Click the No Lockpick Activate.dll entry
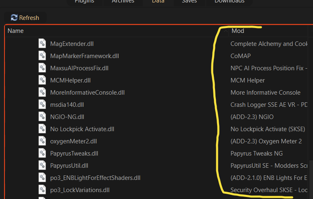Screen dimensions: 313x199 (82, 129)
